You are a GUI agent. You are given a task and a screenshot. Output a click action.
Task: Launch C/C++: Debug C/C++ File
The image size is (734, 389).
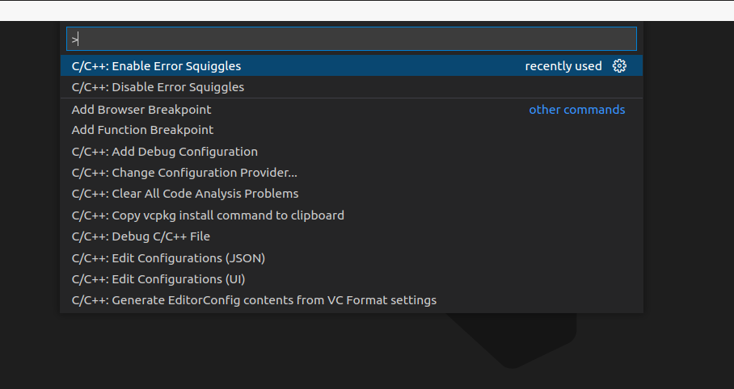coord(141,236)
